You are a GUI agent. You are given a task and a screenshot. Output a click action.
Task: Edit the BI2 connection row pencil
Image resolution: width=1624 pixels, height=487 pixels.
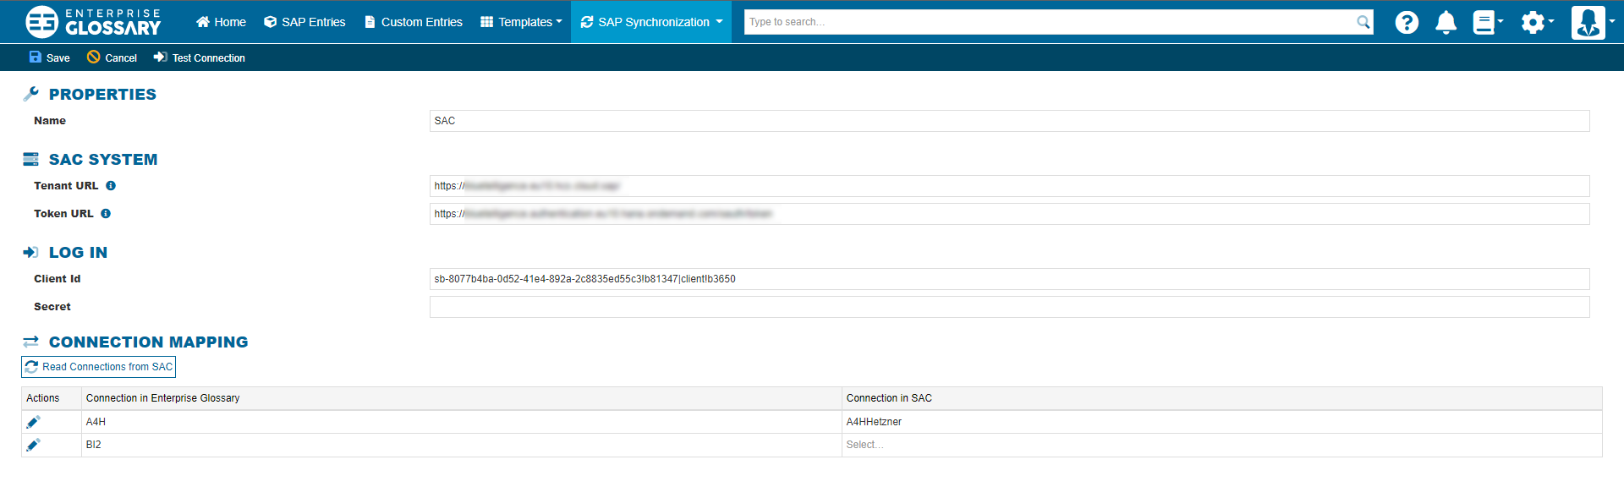[33, 445]
